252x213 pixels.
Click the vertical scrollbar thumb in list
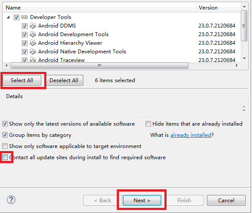pos(244,26)
